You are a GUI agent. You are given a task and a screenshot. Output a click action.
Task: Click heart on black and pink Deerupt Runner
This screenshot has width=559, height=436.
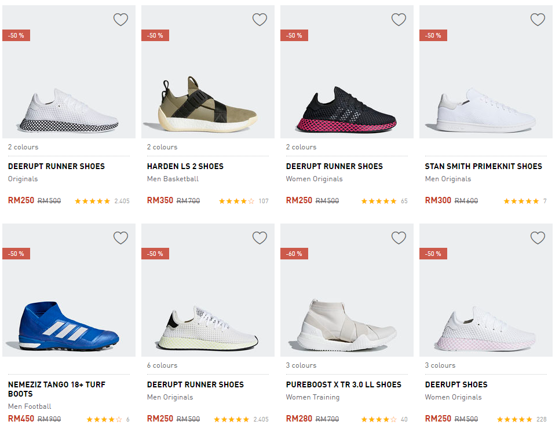click(x=399, y=20)
